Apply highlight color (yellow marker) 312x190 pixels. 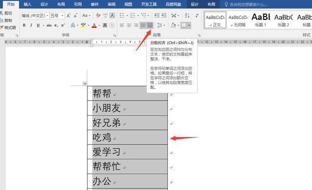83,25
